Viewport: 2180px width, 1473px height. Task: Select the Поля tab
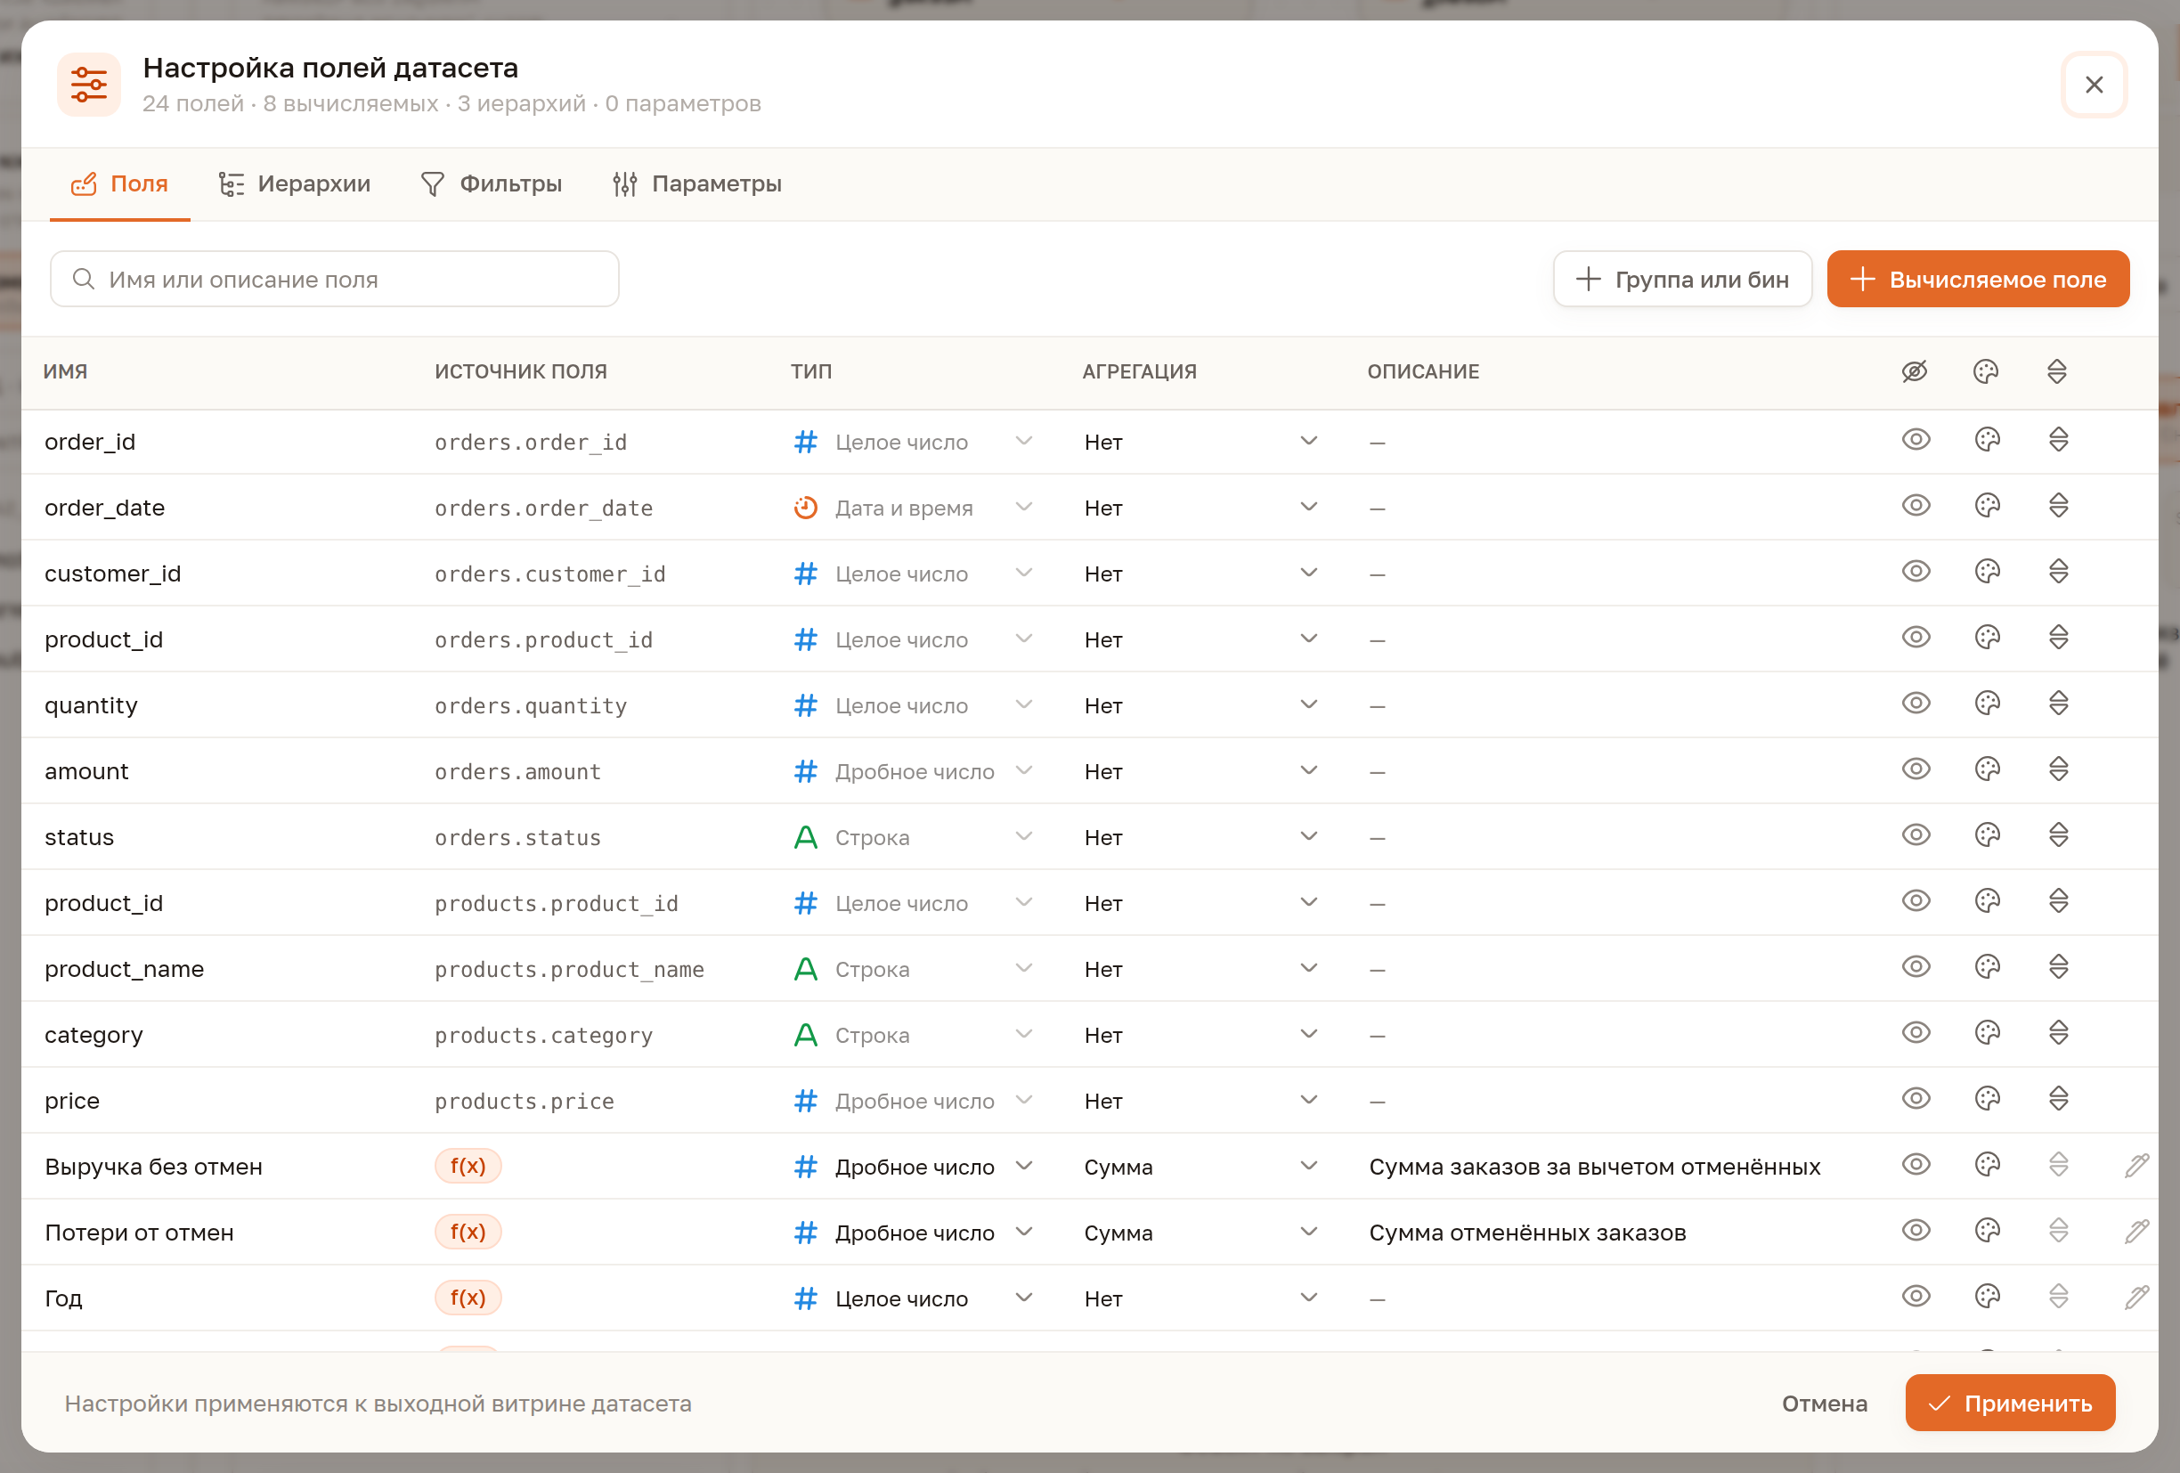point(120,183)
